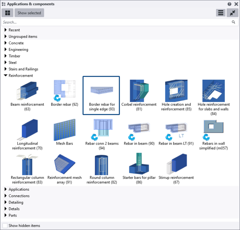
Task: Open the catalog hamburger menu
Action: tap(221, 13)
